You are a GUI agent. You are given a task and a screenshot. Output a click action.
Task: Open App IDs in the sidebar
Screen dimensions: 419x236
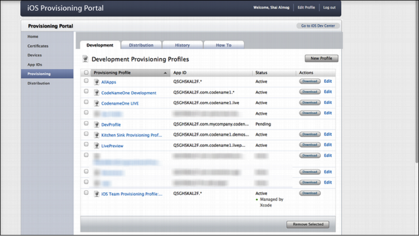[x=35, y=65]
